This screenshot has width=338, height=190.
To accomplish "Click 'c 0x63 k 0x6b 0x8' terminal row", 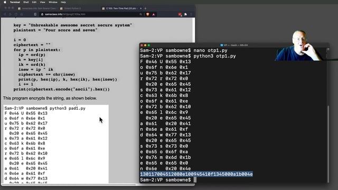I will point(164,95).
